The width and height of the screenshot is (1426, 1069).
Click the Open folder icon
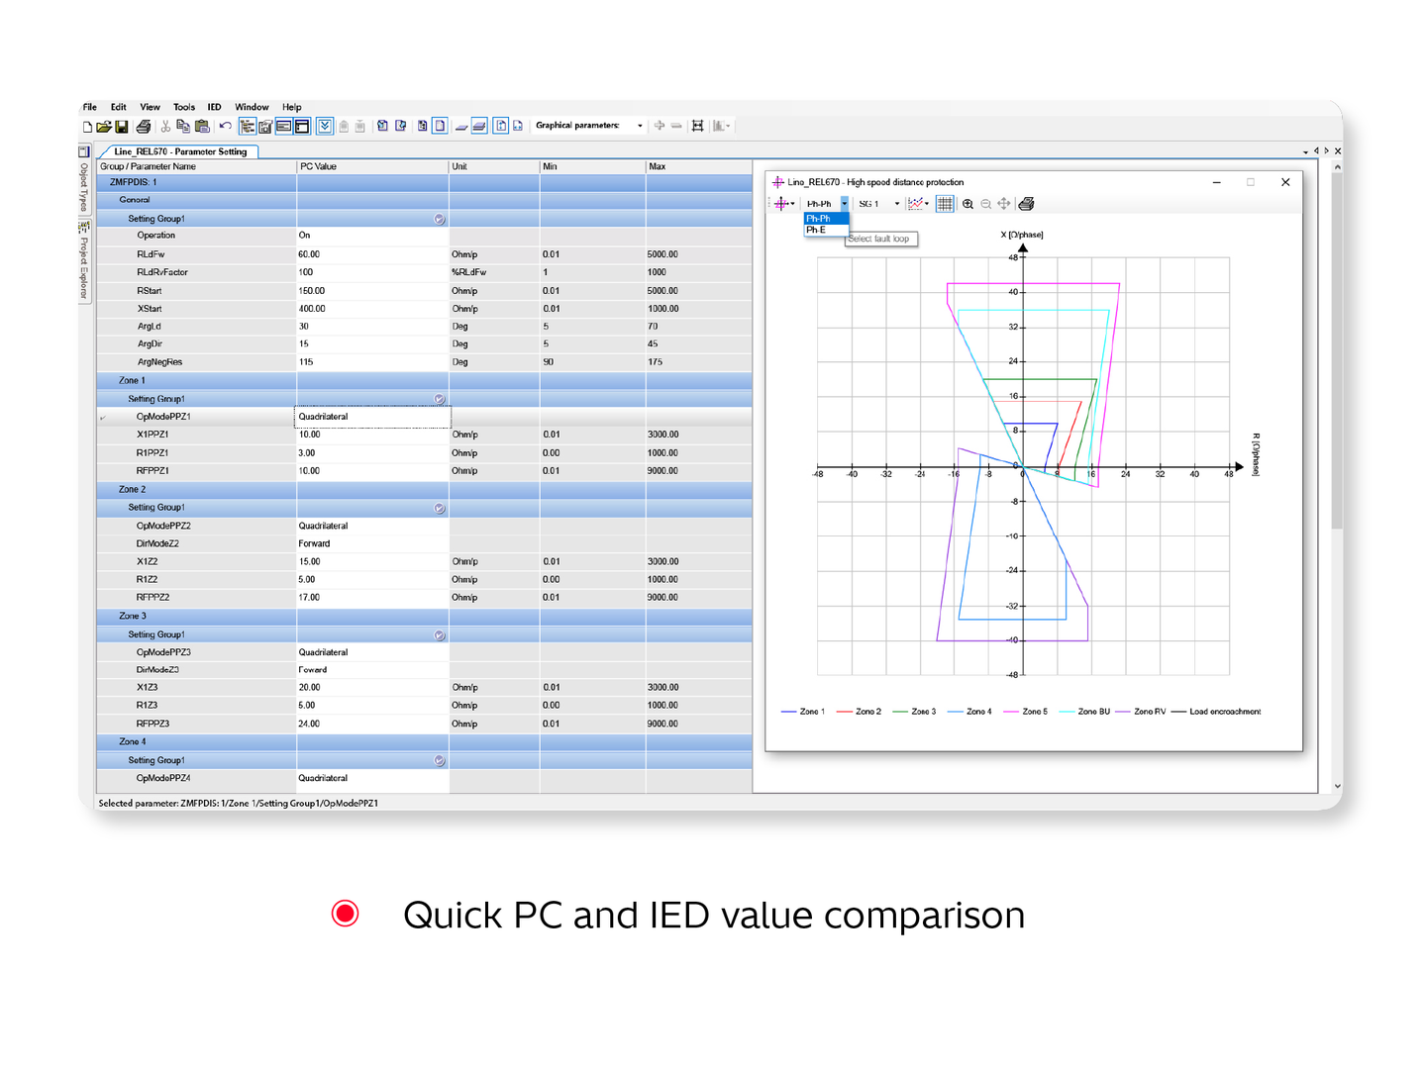click(x=103, y=127)
